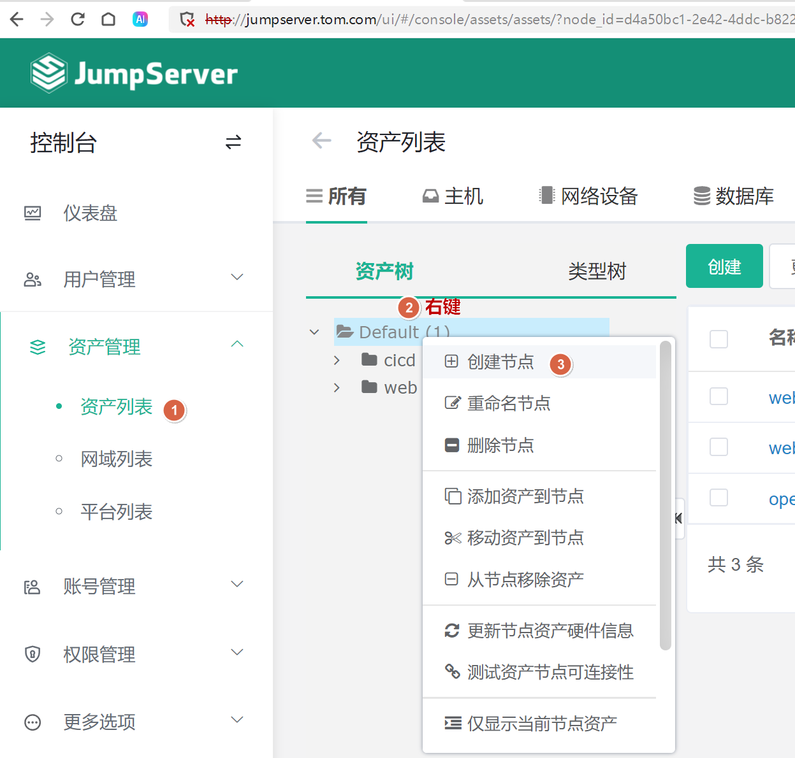This screenshot has width=795, height=758.
Task: Click the refresh icon beside 更新节点资产硬件信息
Action: 453,630
